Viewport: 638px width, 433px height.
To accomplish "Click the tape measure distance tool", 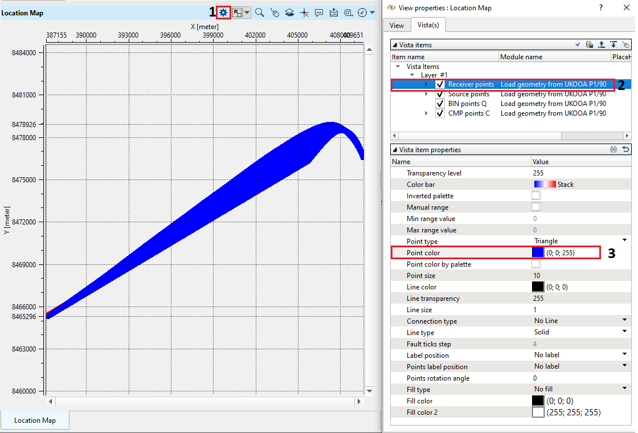I will [x=348, y=13].
